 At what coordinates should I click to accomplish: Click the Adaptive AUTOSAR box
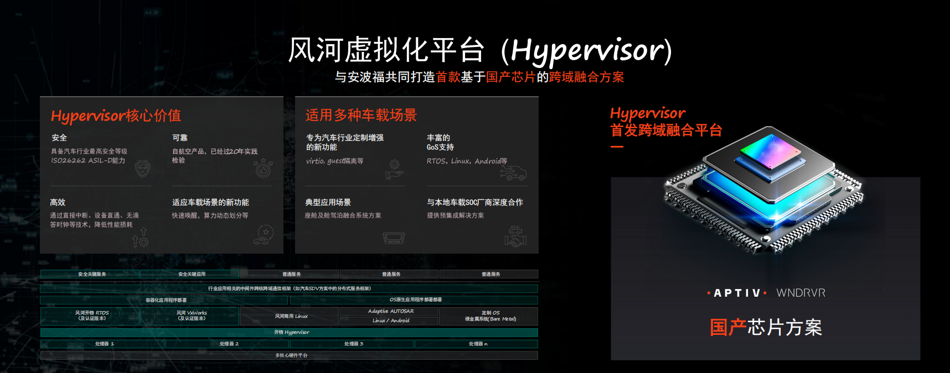click(x=390, y=311)
